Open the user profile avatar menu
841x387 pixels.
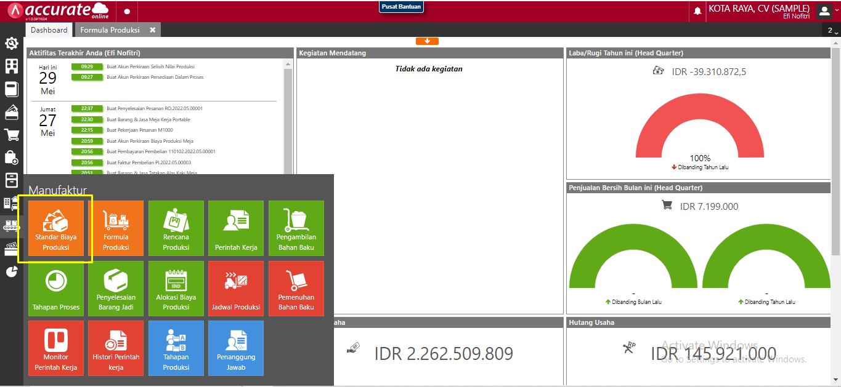coord(824,10)
